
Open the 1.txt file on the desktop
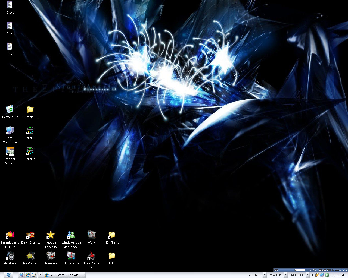pos(10,7)
